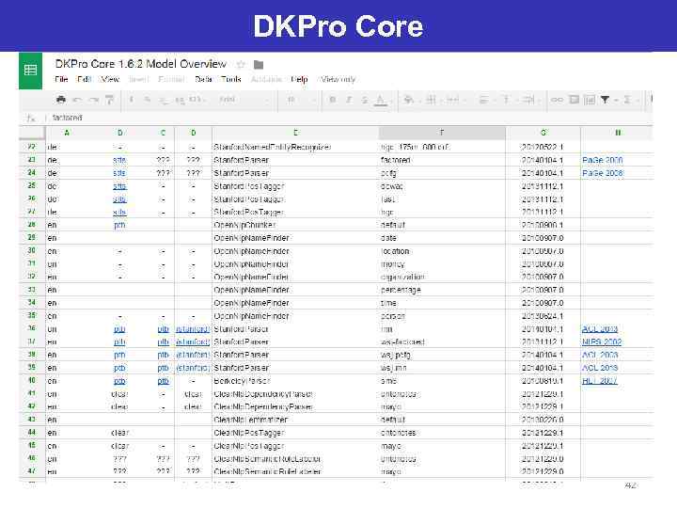The width and height of the screenshot is (677, 508).
Task: Open the 'PaGe 2008' link in row 24
Action: [x=603, y=173]
